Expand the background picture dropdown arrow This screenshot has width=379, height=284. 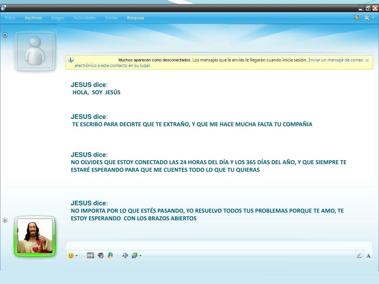tap(140, 256)
